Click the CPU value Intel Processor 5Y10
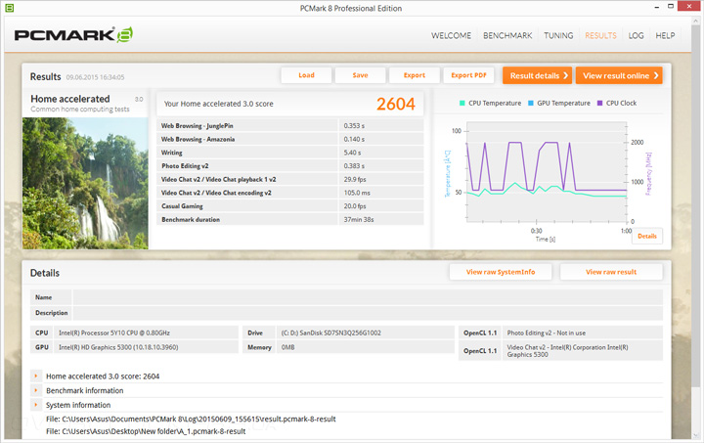The image size is (704, 443). click(114, 333)
